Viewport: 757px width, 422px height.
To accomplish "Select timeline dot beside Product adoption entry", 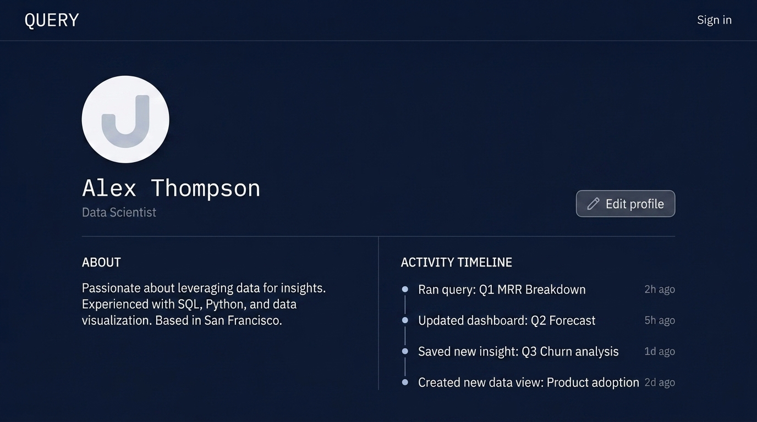I will [x=405, y=382].
